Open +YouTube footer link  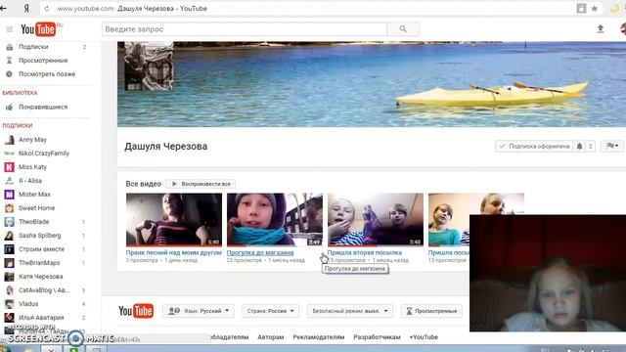click(424, 336)
